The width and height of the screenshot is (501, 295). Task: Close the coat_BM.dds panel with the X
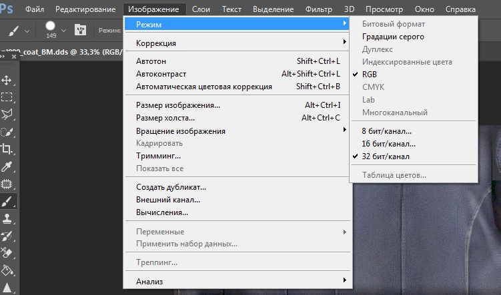[x=13, y=57]
